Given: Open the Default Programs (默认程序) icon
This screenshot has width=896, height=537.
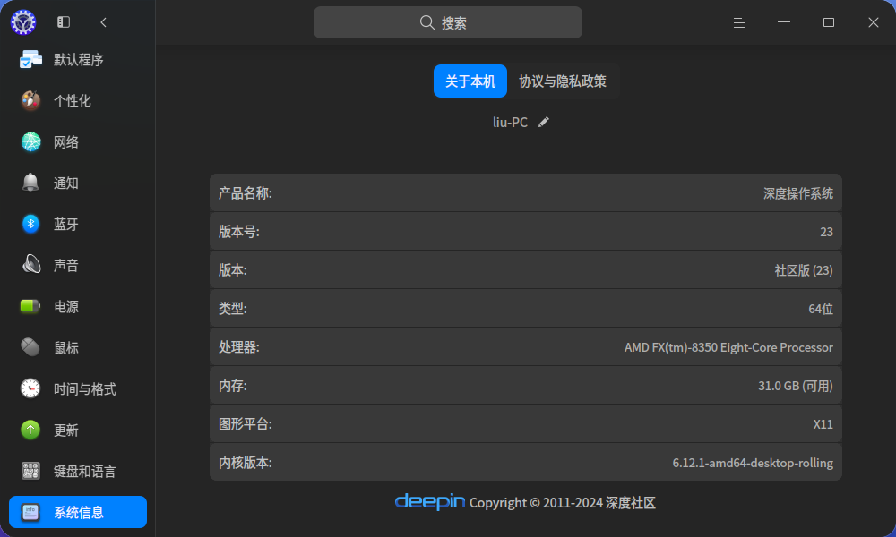Looking at the screenshot, I should [30, 59].
